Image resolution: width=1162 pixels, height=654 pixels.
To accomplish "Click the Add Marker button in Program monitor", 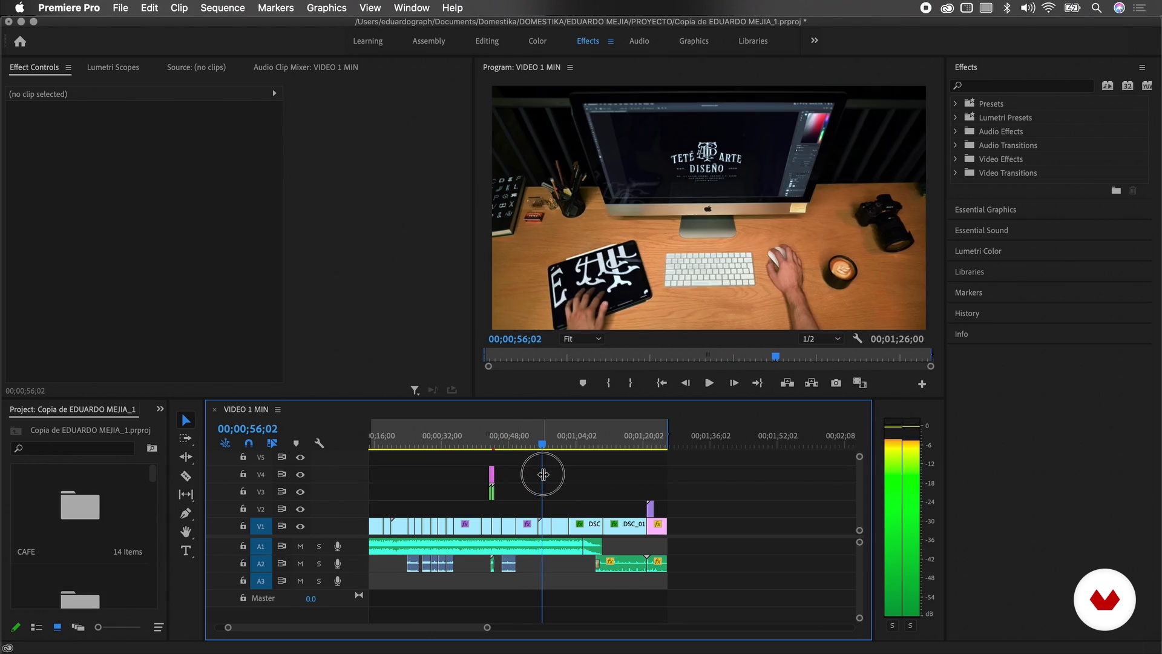I will click(x=582, y=383).
